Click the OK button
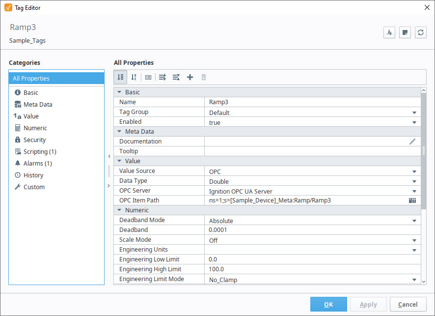The image size is (435, 316). pos(328,304)
